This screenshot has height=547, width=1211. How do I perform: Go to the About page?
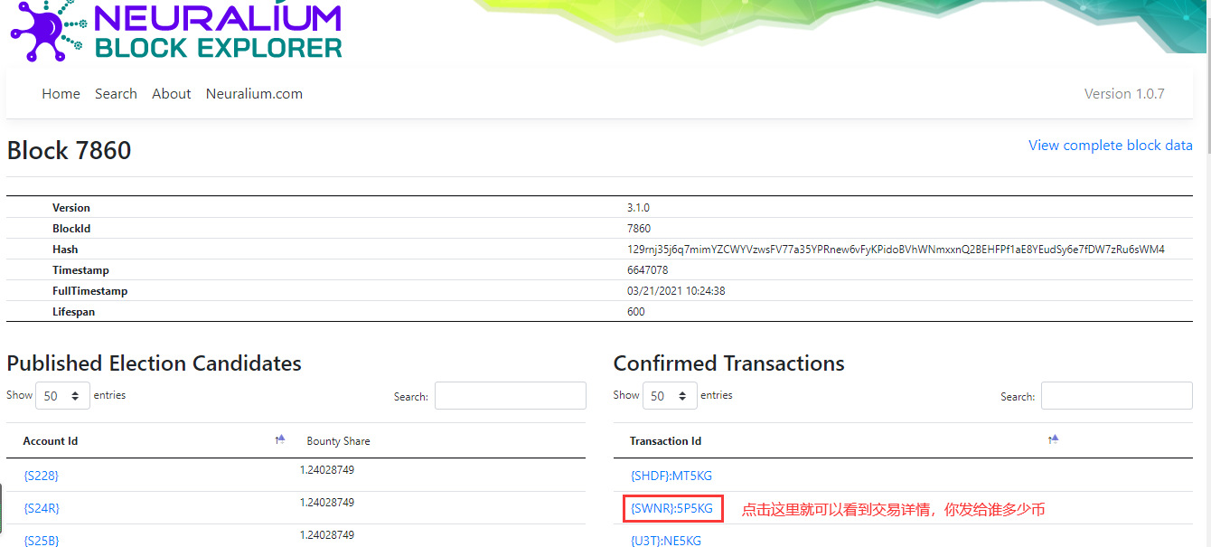[x=171, y=94]
